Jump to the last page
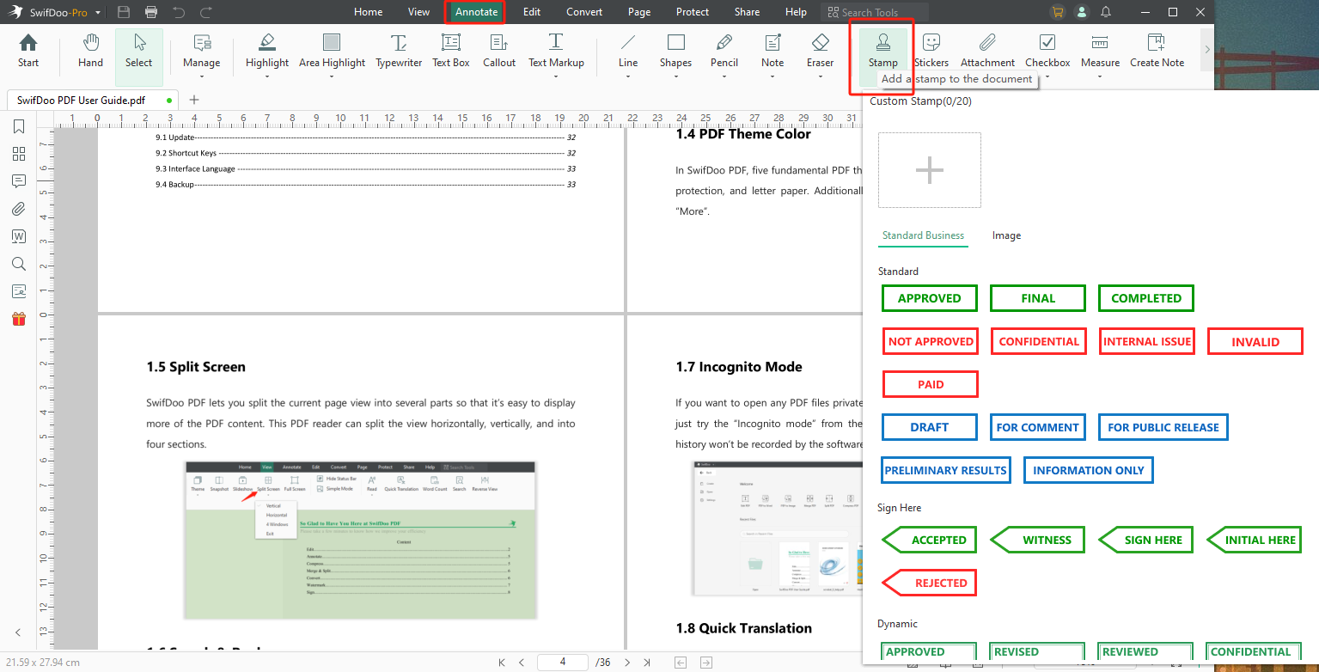Viewport: 1319px width, 672px height. pos(647,662)
